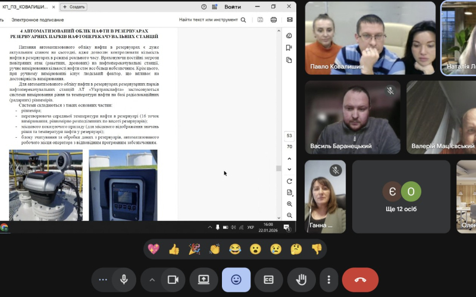Click the PDF vertical scrollbar thumb
476x297 pixels.
point(278,169)
